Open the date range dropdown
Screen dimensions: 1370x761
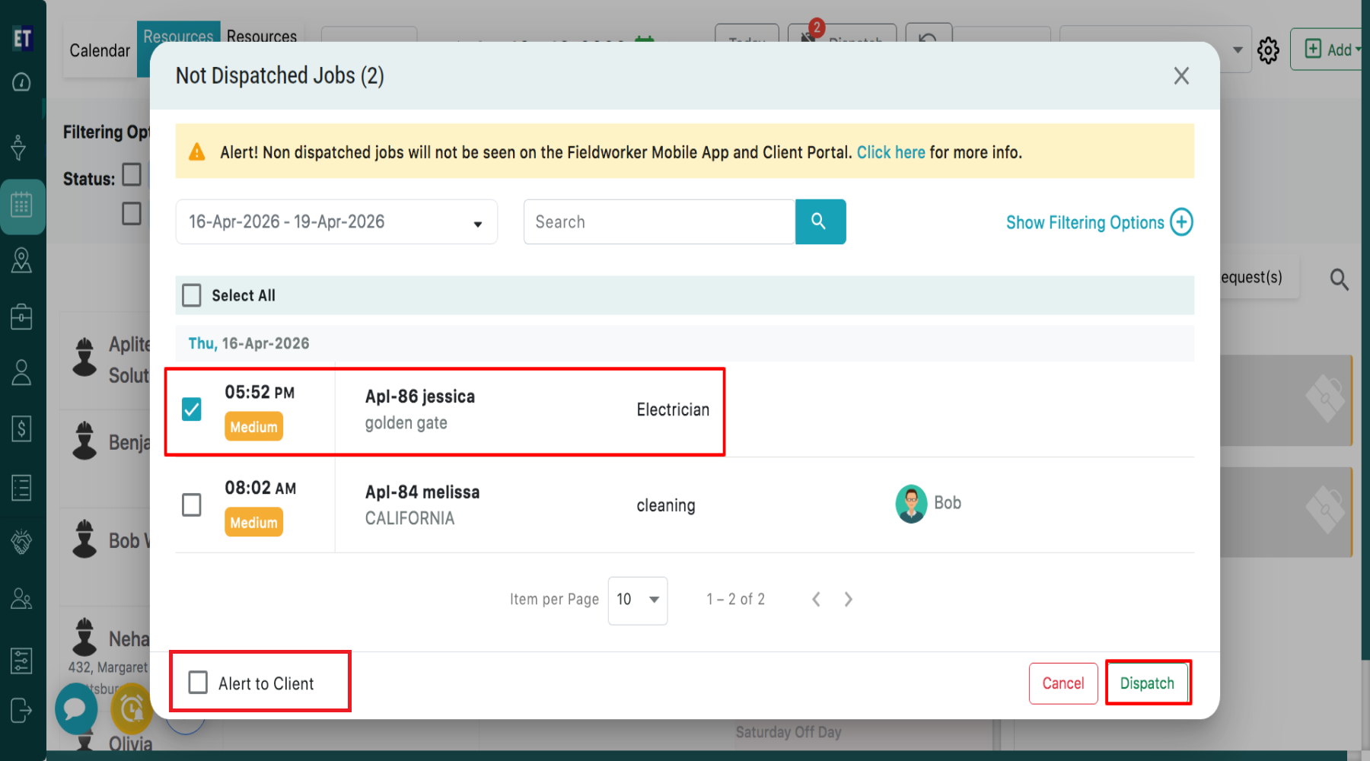tap(336, 222)
